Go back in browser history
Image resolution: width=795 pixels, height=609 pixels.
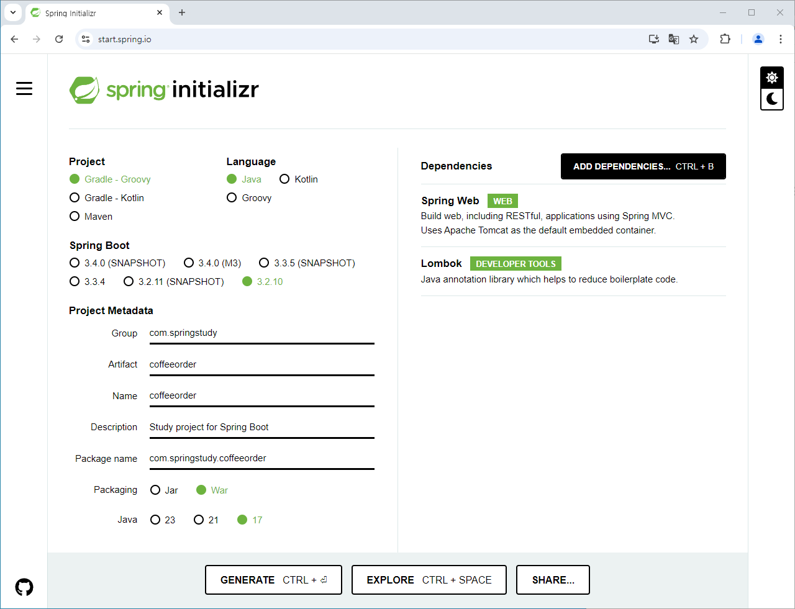14,39
